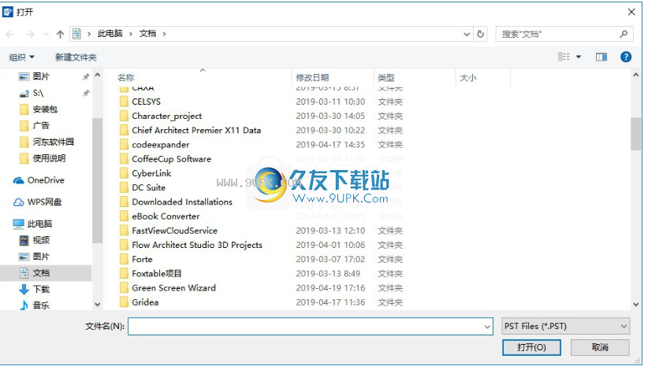Click Forte folder icon
648x370 pixels.
tap(124, 260)
